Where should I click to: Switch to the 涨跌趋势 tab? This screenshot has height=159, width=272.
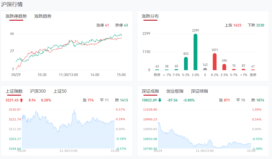[x=43, y=16]
